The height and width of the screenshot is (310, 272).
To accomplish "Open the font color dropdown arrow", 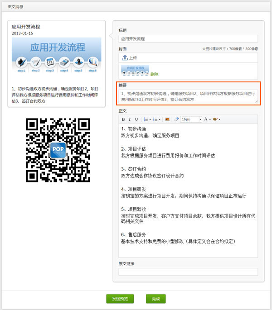I will (210, 119).
